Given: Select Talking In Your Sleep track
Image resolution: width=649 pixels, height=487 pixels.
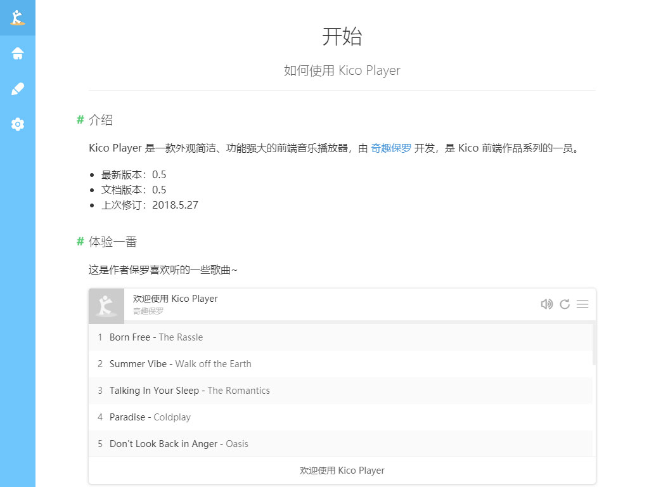Looking at the screenshot, I should [340, 391].
